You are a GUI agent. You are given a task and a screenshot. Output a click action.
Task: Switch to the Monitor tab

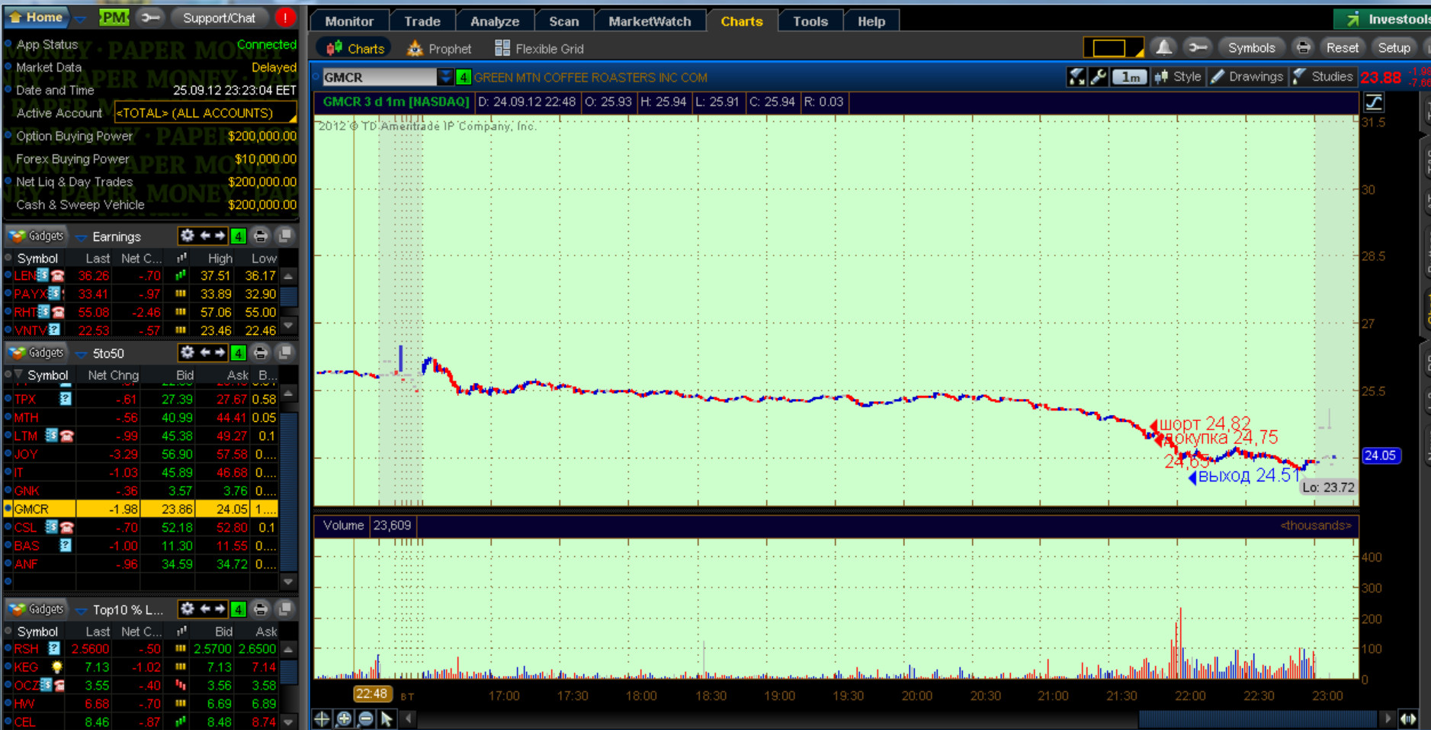click(349, 21)
